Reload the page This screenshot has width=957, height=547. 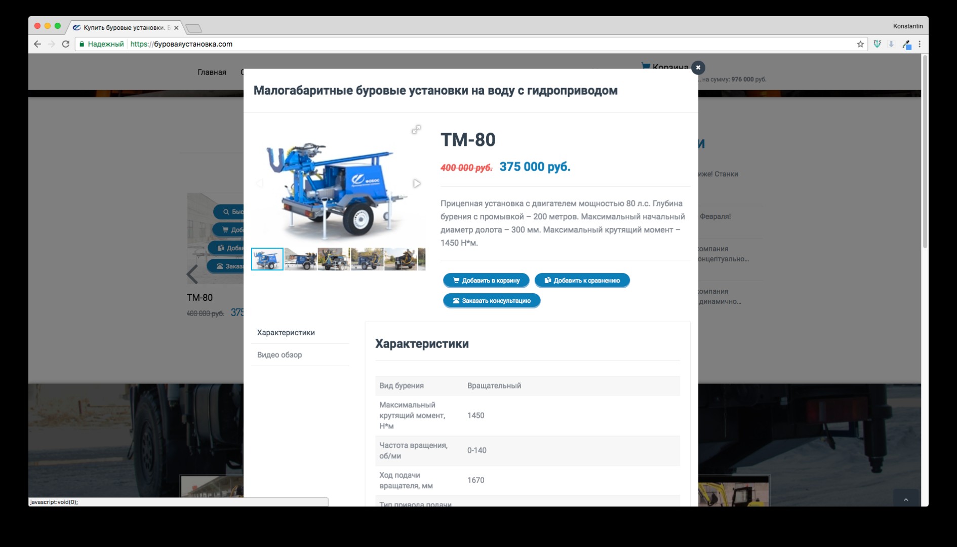click(x=65, y=44)
